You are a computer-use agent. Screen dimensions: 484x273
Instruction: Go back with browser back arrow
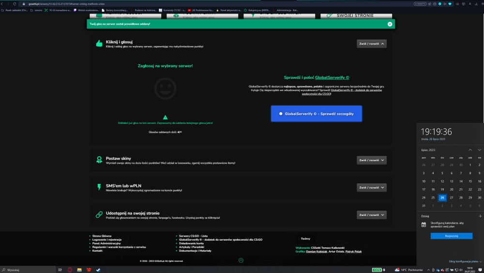click(1, 4)
